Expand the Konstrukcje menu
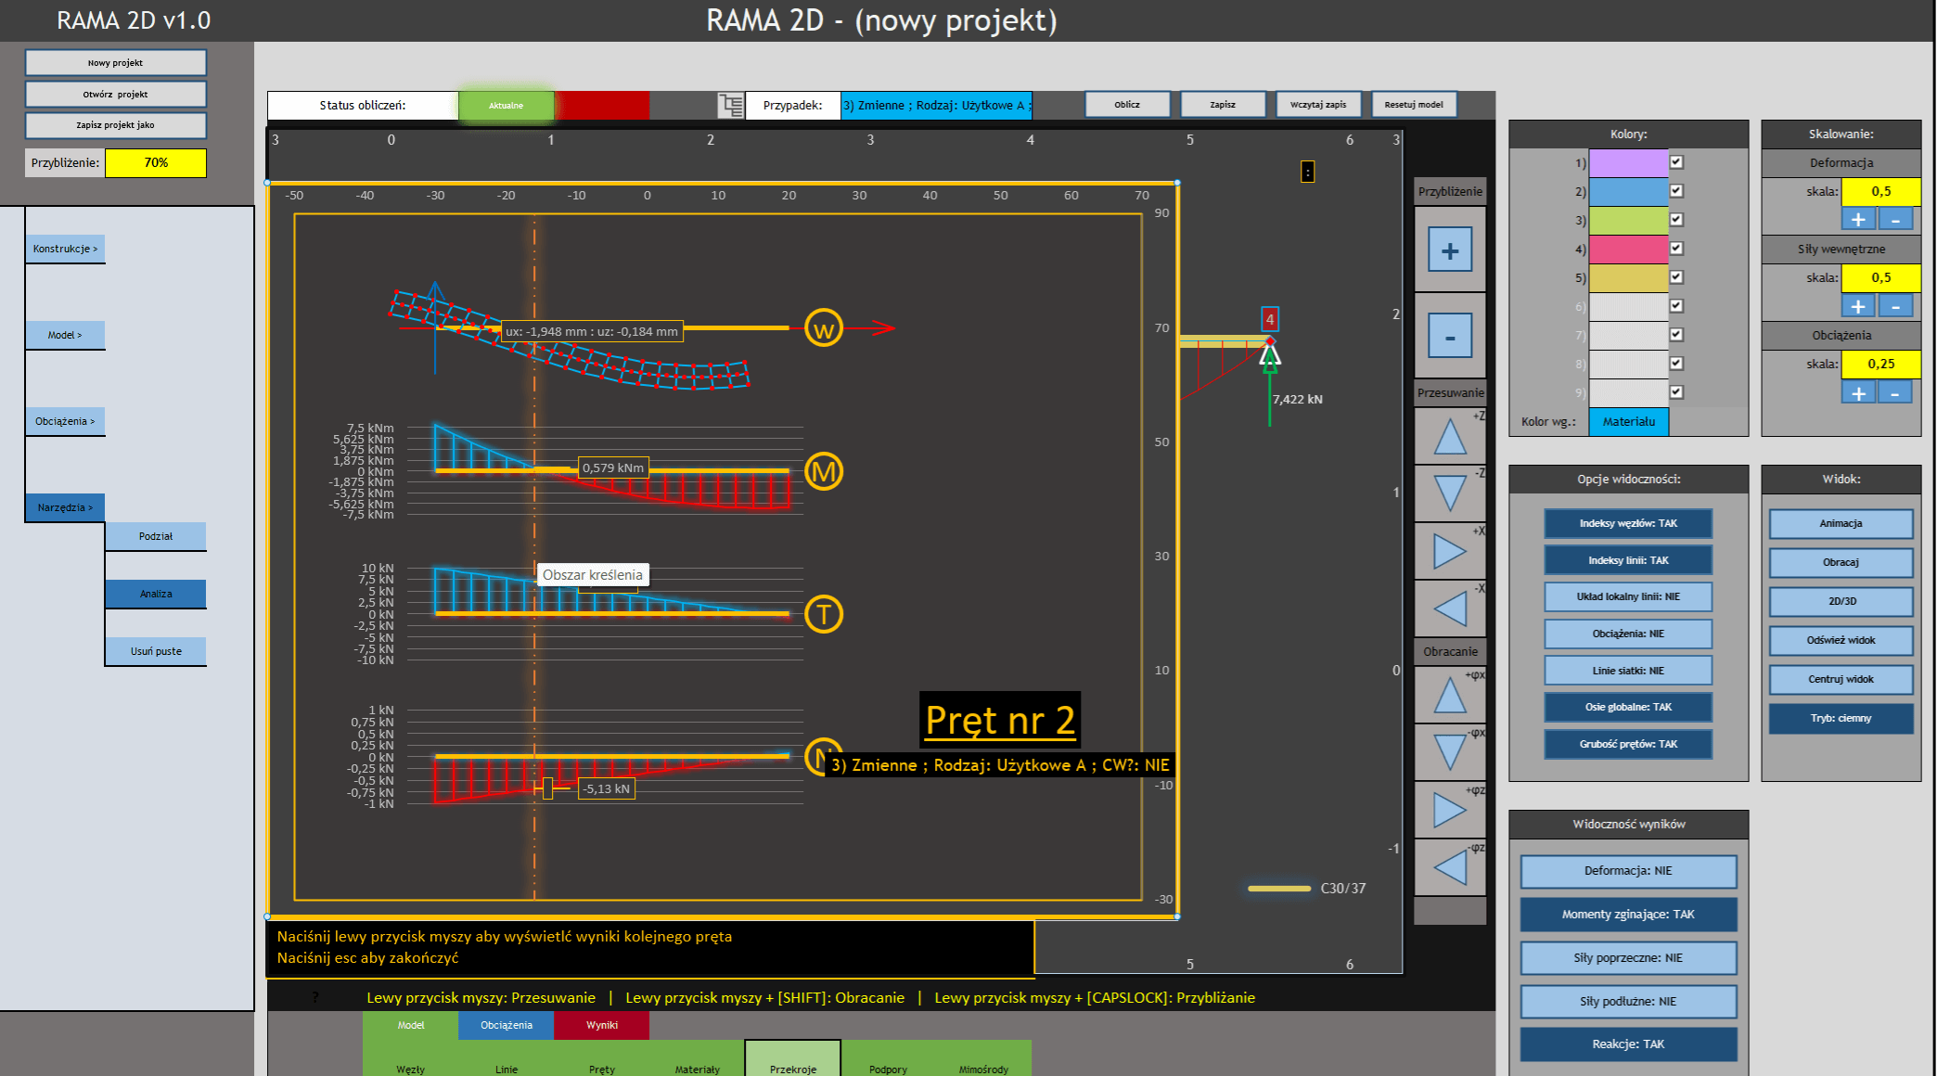Image resolution: width=1937 pixels, height=1076 pixels. click(x=65, y=249)
